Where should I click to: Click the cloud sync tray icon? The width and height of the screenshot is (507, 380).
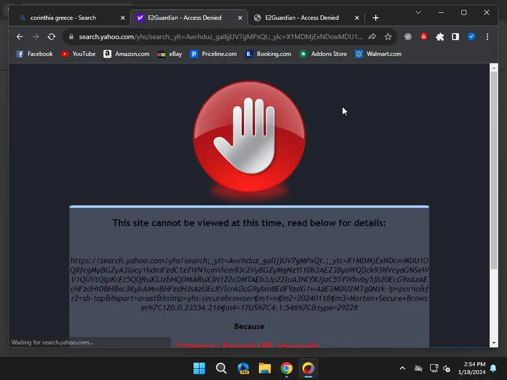418,368
